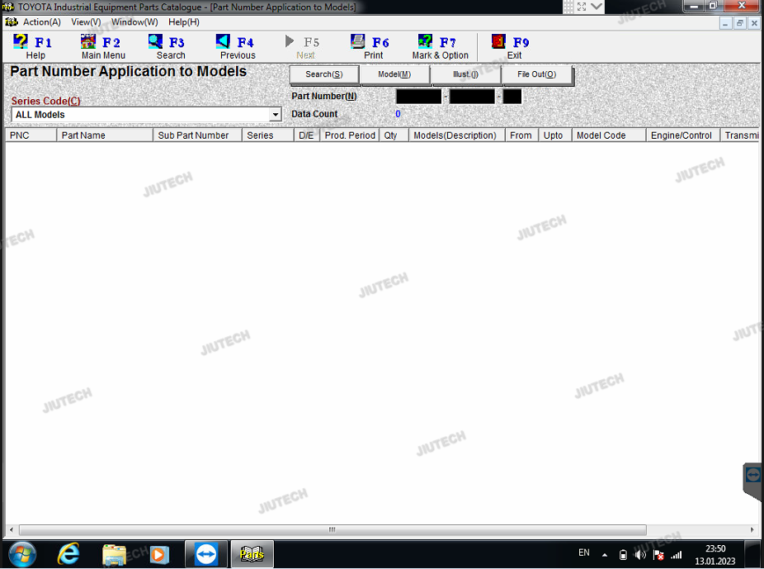Restore the inner document window

[739, 23]
